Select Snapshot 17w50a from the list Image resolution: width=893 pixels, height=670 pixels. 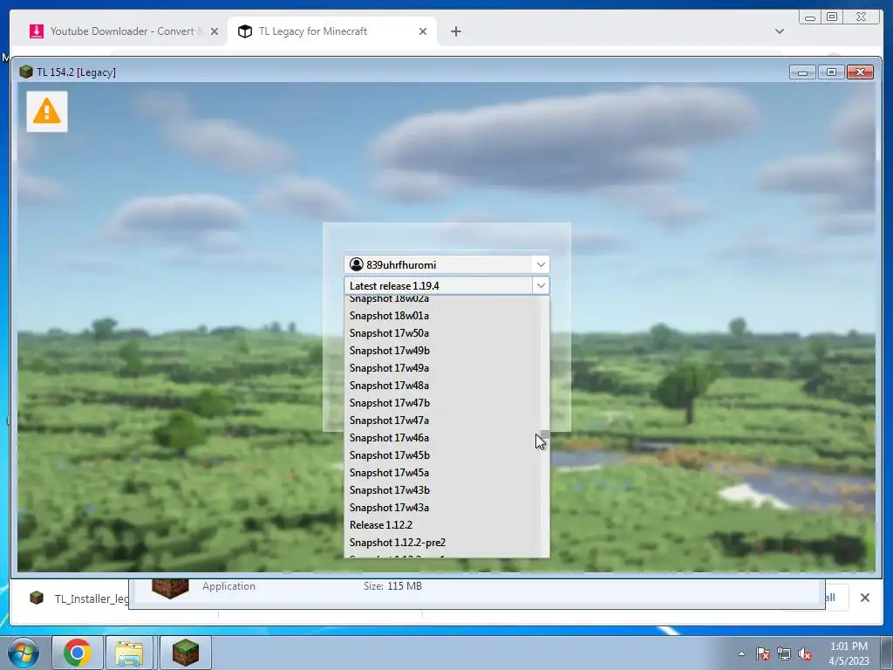(441, 332)
